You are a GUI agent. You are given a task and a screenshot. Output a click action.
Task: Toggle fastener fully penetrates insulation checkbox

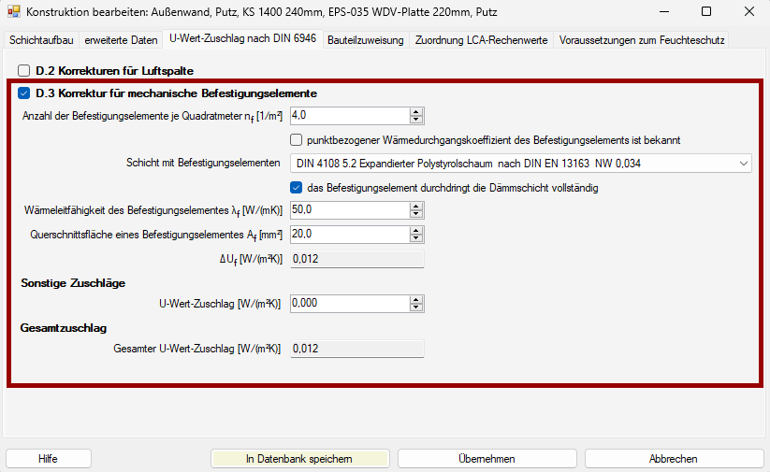point(297,188)
